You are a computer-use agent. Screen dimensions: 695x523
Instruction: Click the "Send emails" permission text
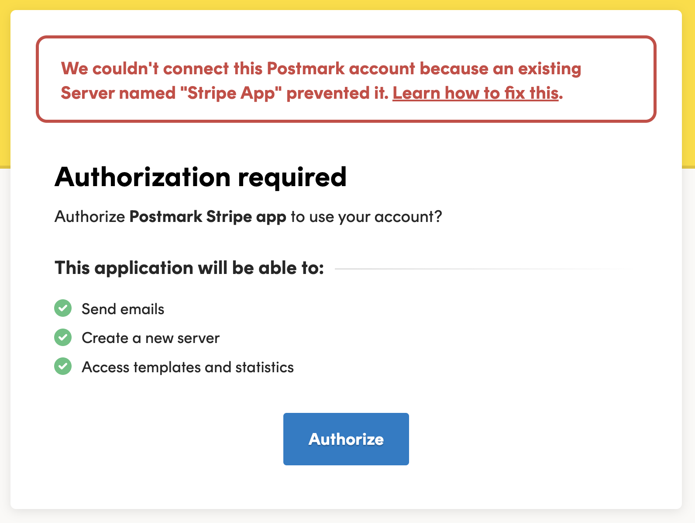pos(123,309)
